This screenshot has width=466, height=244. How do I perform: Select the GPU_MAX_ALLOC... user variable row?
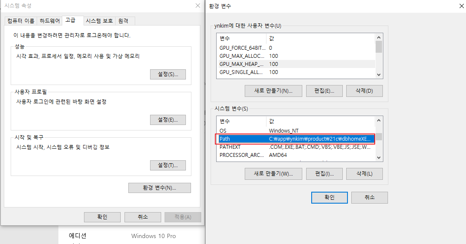pos(296,56)
